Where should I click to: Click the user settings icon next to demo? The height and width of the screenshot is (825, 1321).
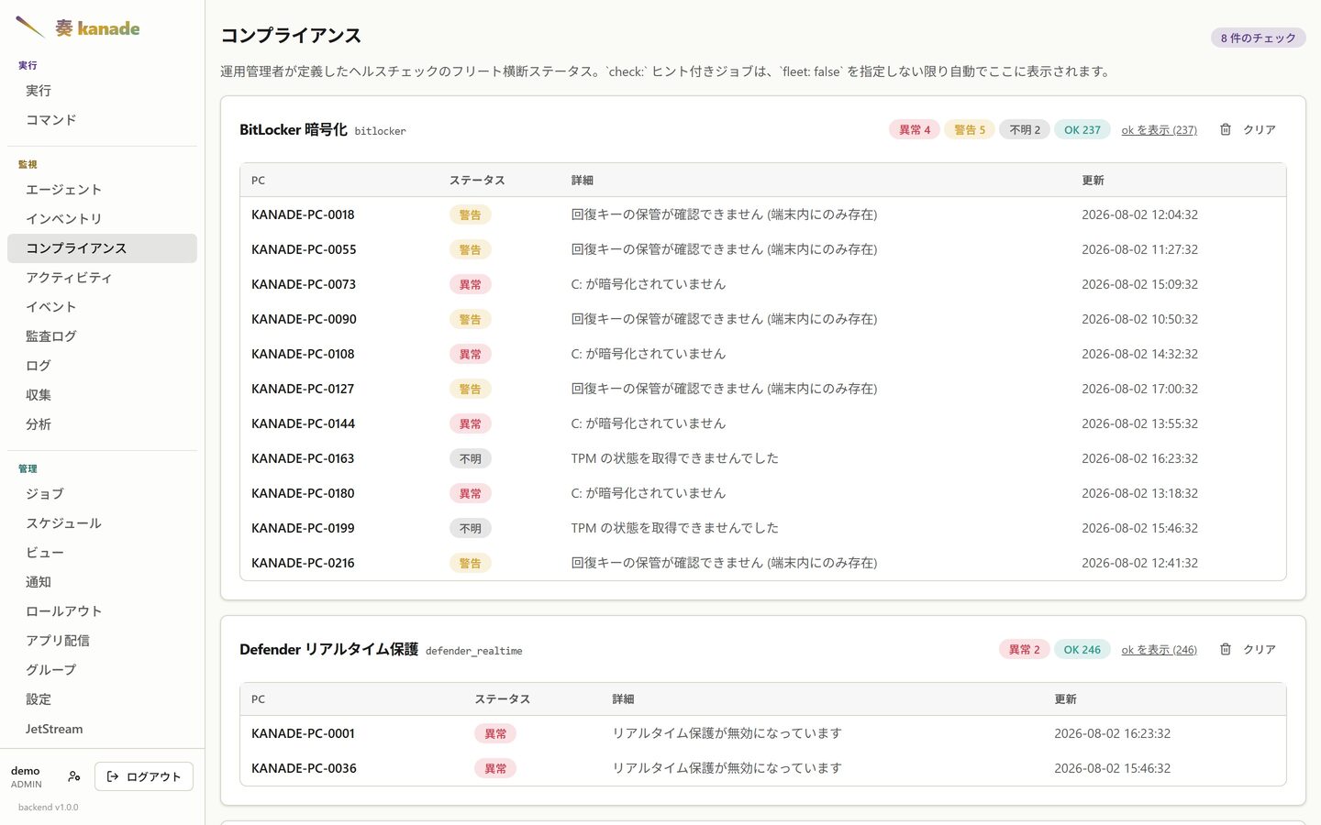point(74,776)
